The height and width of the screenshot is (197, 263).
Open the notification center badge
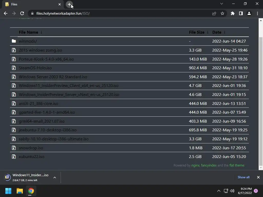[x=256, y=191]
